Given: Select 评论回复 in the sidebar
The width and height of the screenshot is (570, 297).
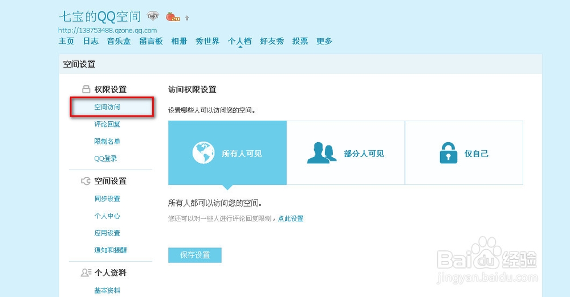Looking at the screenshot, I should [x=107, y=124].
